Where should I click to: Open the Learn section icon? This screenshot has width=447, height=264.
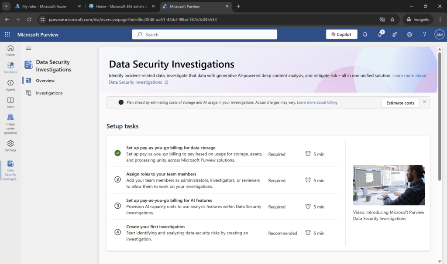tap(10, 102)
